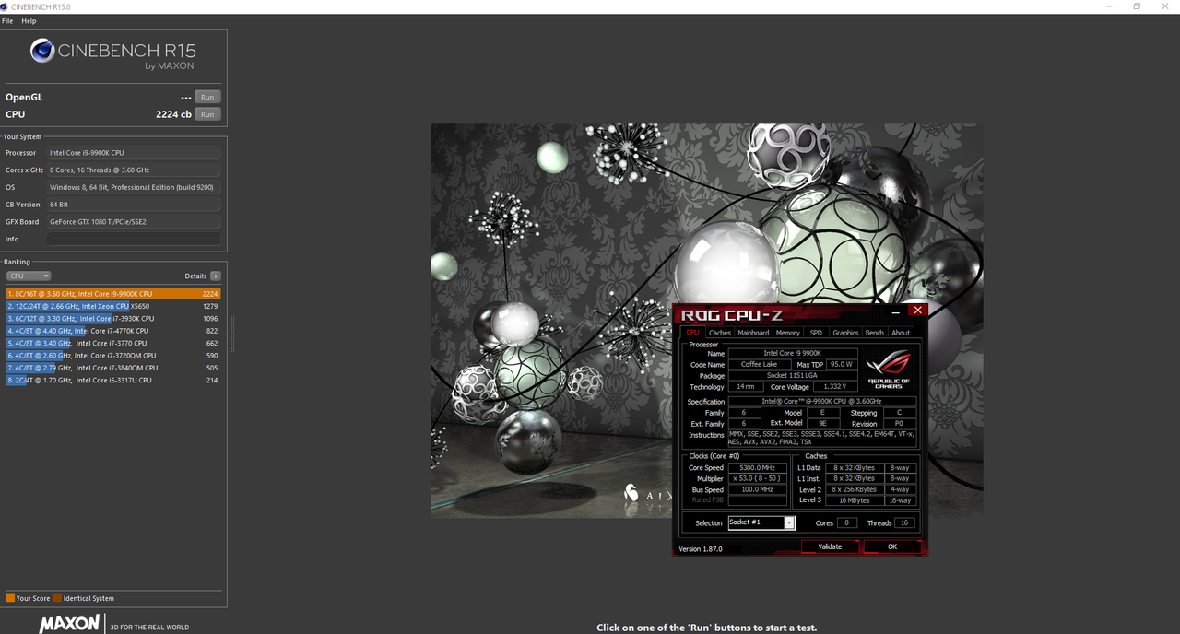Click the Package Socket 1151 LGA field

pos(793,376)
